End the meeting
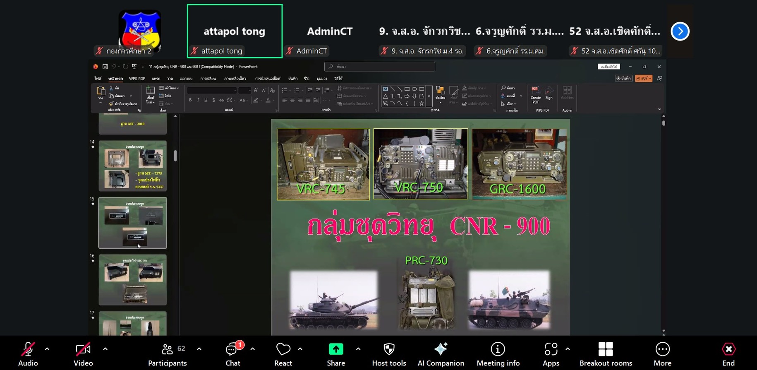 pyautogui.click(x=728, y=354)
